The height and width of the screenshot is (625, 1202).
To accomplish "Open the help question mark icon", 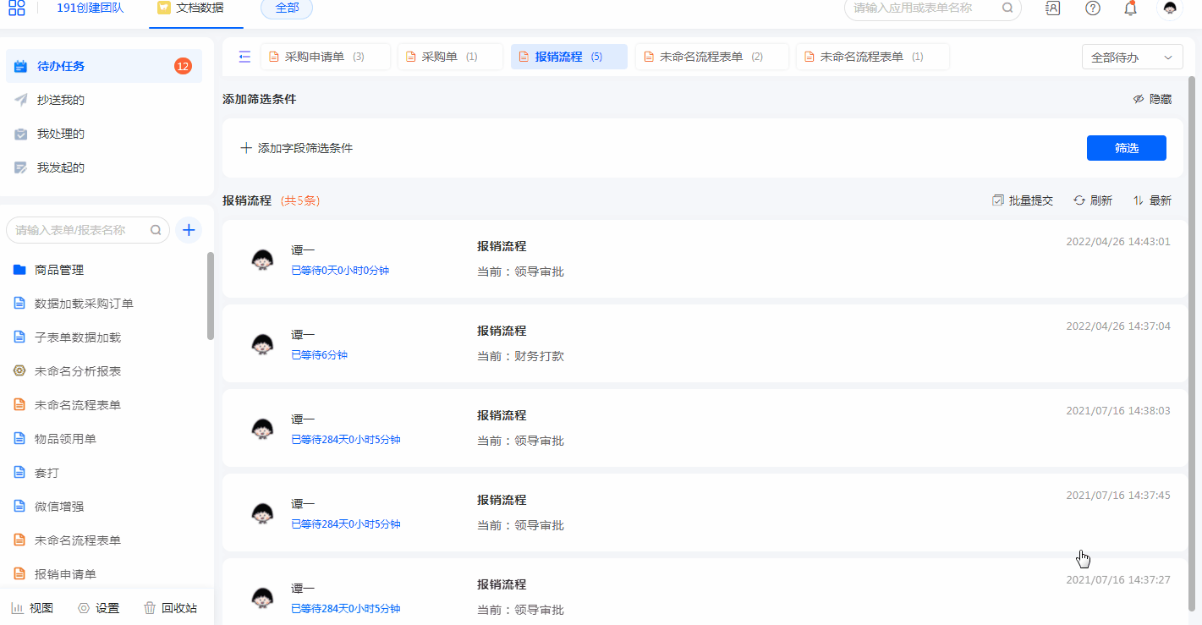I will [x=1093, y=8].
